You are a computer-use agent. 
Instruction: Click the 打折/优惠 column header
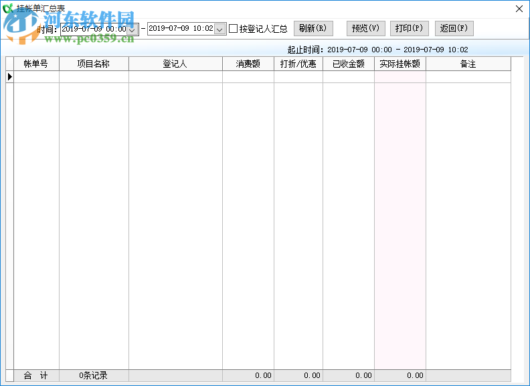(298, 64)
